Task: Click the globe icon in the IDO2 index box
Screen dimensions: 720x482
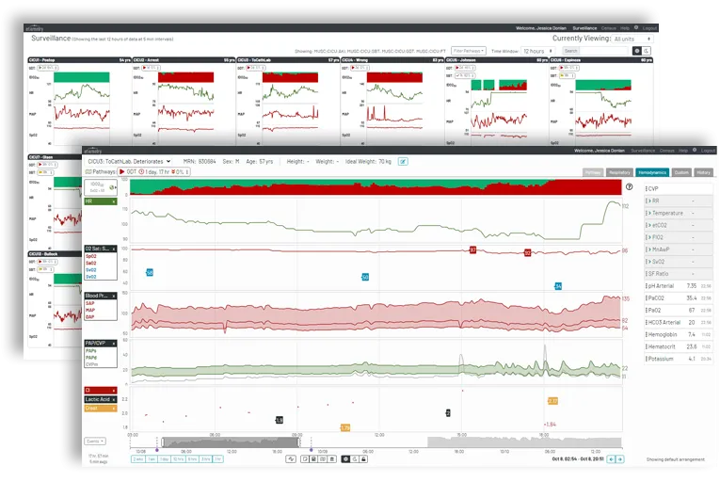Action: pyautogui.click(x=112, y=187)
